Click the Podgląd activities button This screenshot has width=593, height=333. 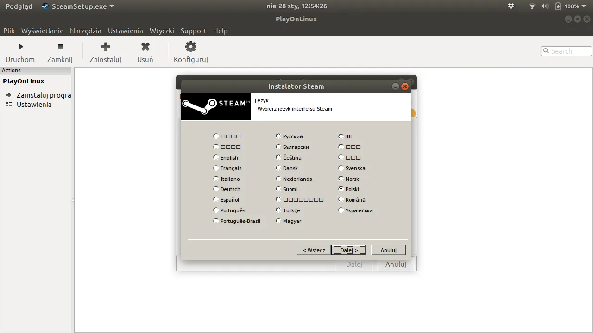pos(19,6)
